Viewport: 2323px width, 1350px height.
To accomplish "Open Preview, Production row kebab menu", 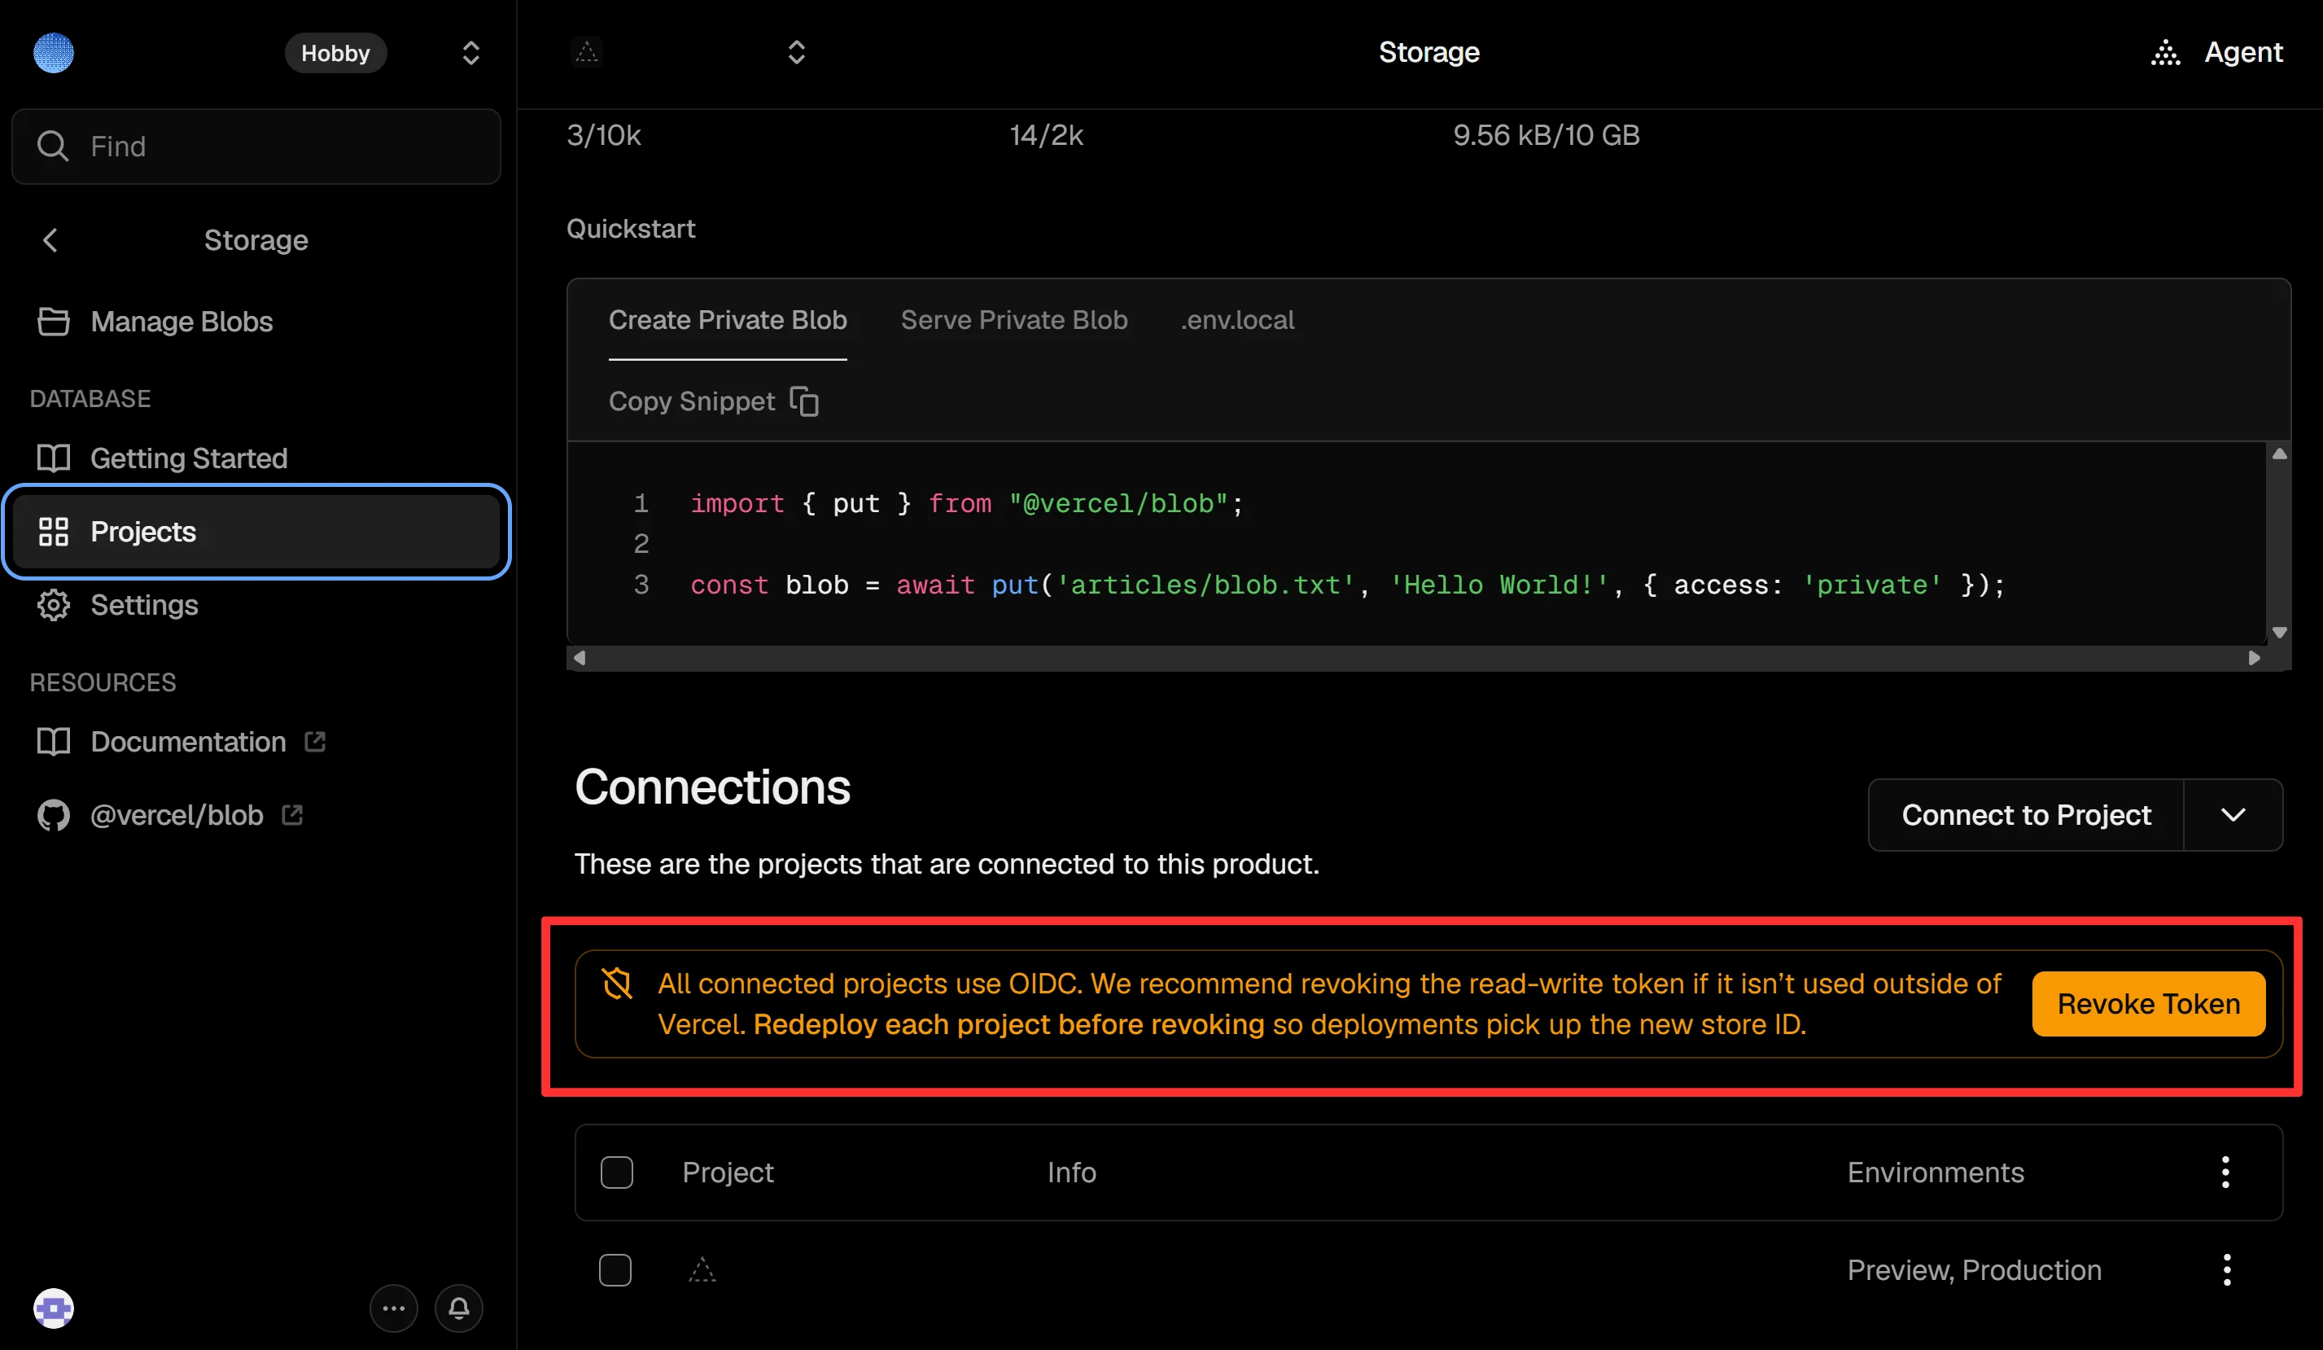I will (x=2226, y=1269).
